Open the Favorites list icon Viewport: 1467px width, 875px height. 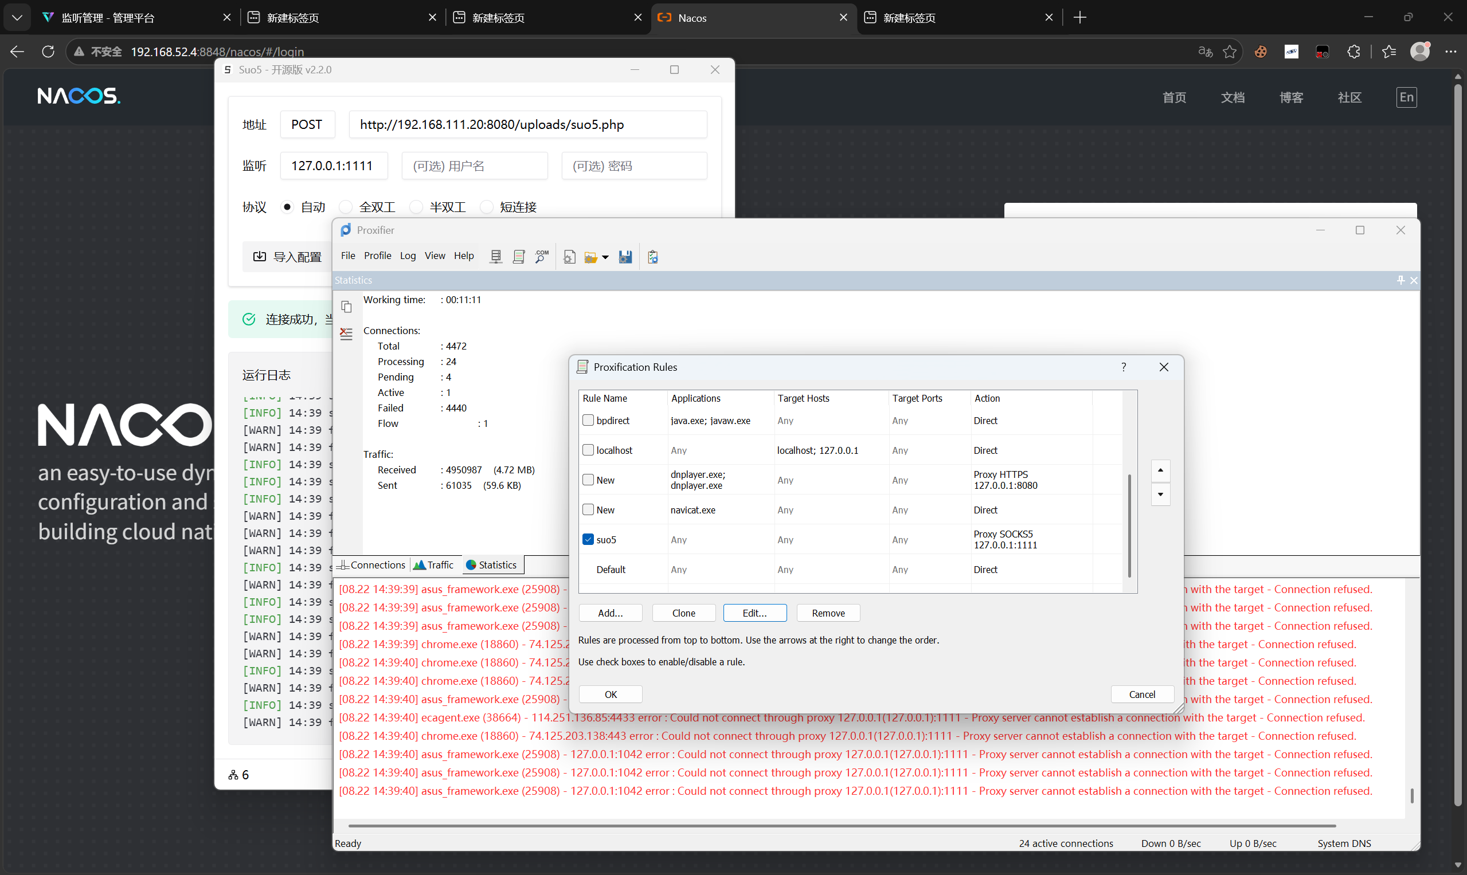coord(1389,52)
